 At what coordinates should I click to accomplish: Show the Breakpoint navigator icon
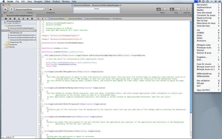click(27, 19)
